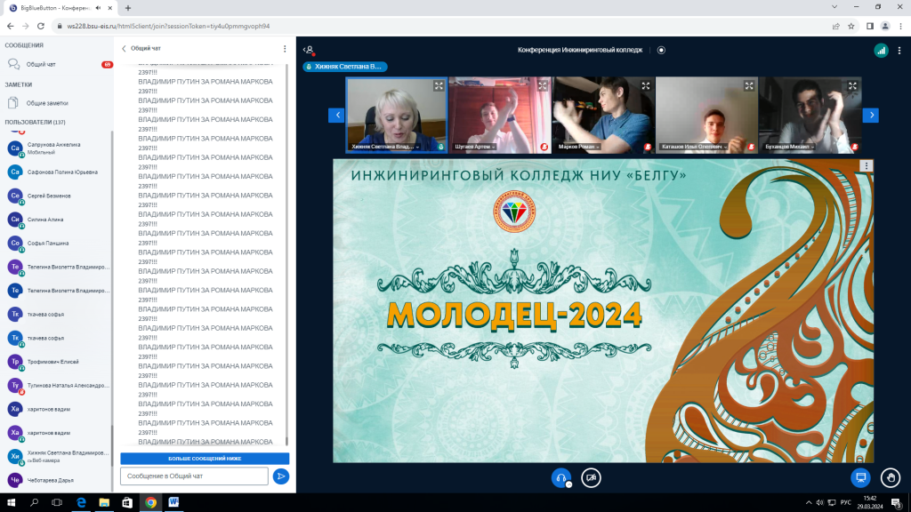Image resolution: width=911 pixels, height=512 pixels.
Task: Toggle webcam sharing button
Action: (591, 477)
